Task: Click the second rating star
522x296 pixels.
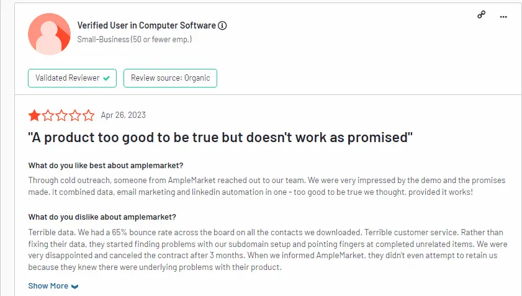Action: 48,115
